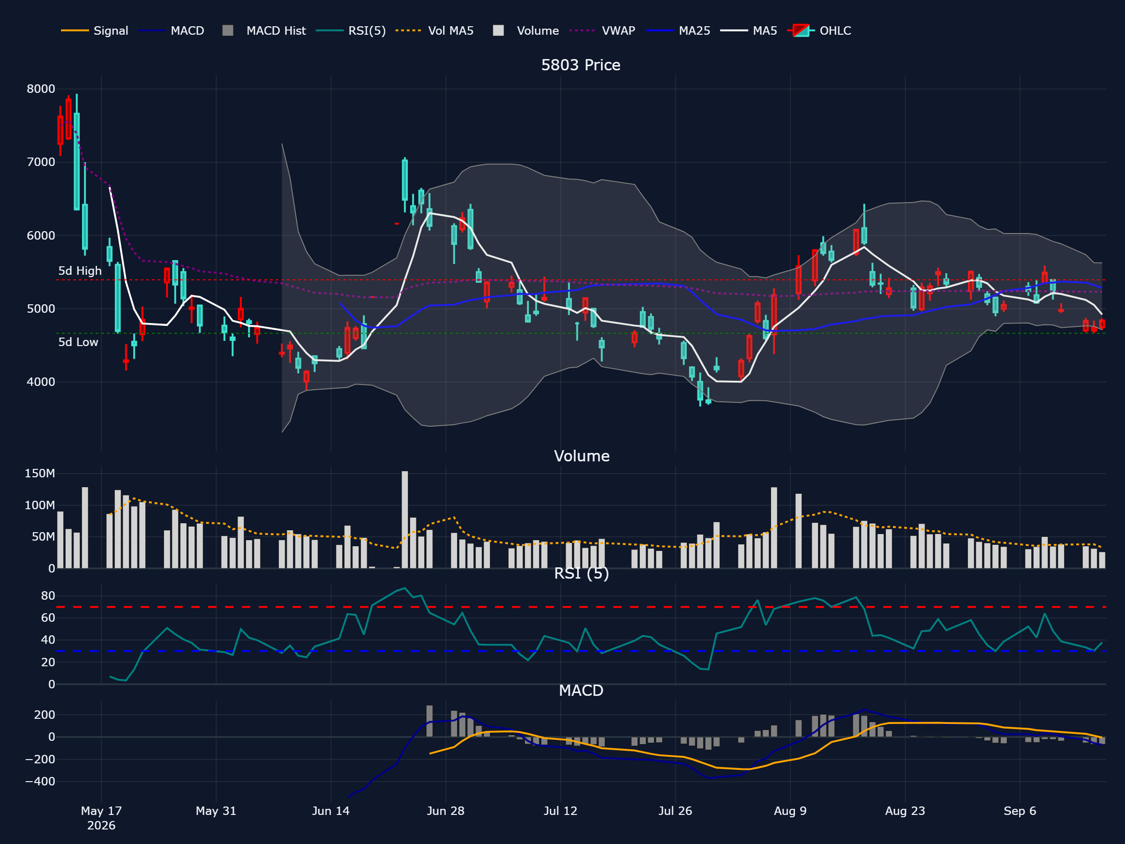Viewport: 1125px width, 844px height.
Task: Toggle the OHLC legend entry
Action: point(819,30)
